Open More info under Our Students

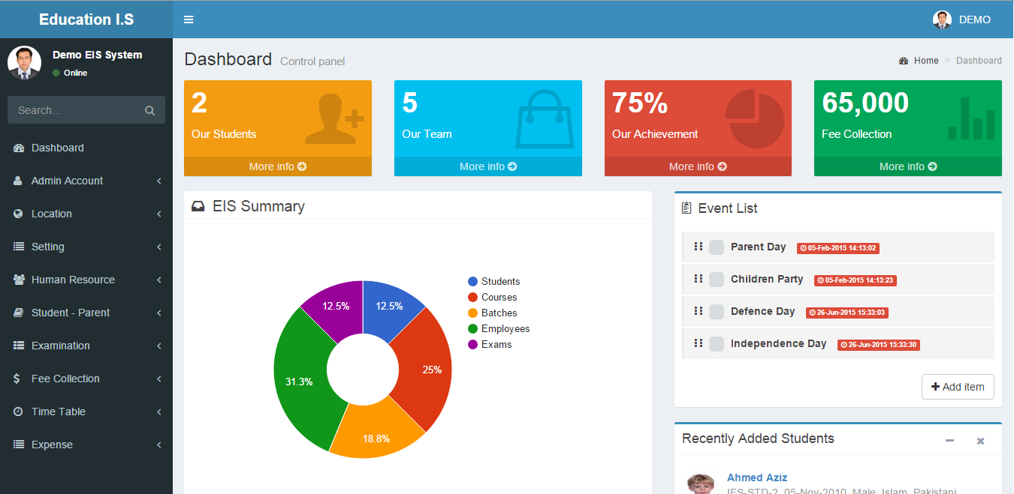point(277,166)
